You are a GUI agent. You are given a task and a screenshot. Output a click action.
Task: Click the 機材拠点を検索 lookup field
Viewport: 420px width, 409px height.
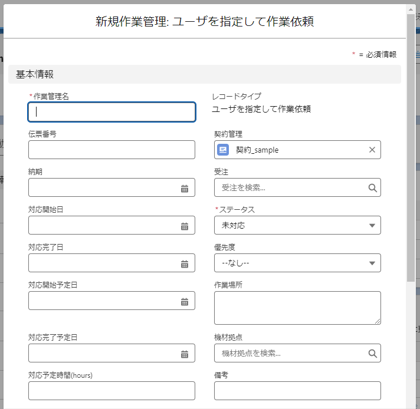click(291, 354)
